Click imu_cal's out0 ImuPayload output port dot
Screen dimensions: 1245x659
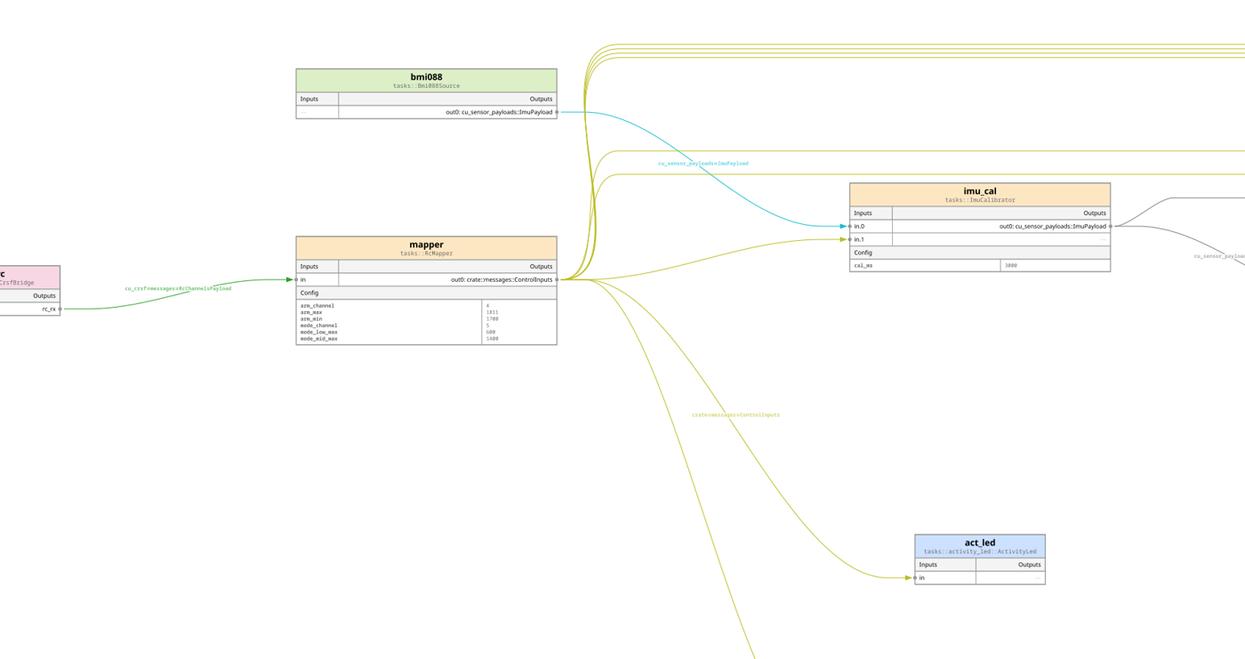click(x=1112, y=226)
